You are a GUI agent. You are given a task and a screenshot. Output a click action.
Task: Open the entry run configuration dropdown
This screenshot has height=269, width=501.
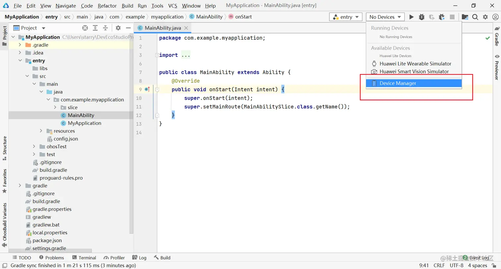[346, 17]
